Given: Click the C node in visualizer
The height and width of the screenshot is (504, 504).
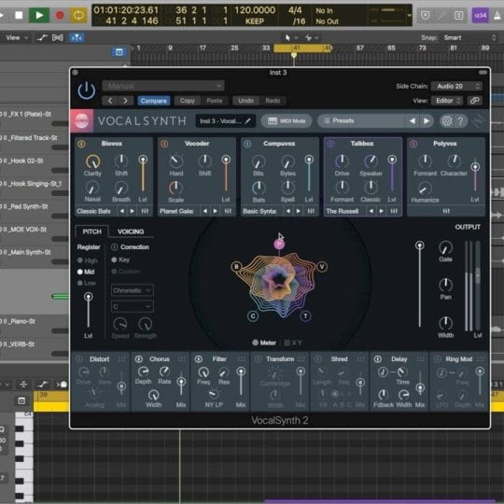Looking at the screenshot, I should tap(253, 316).
